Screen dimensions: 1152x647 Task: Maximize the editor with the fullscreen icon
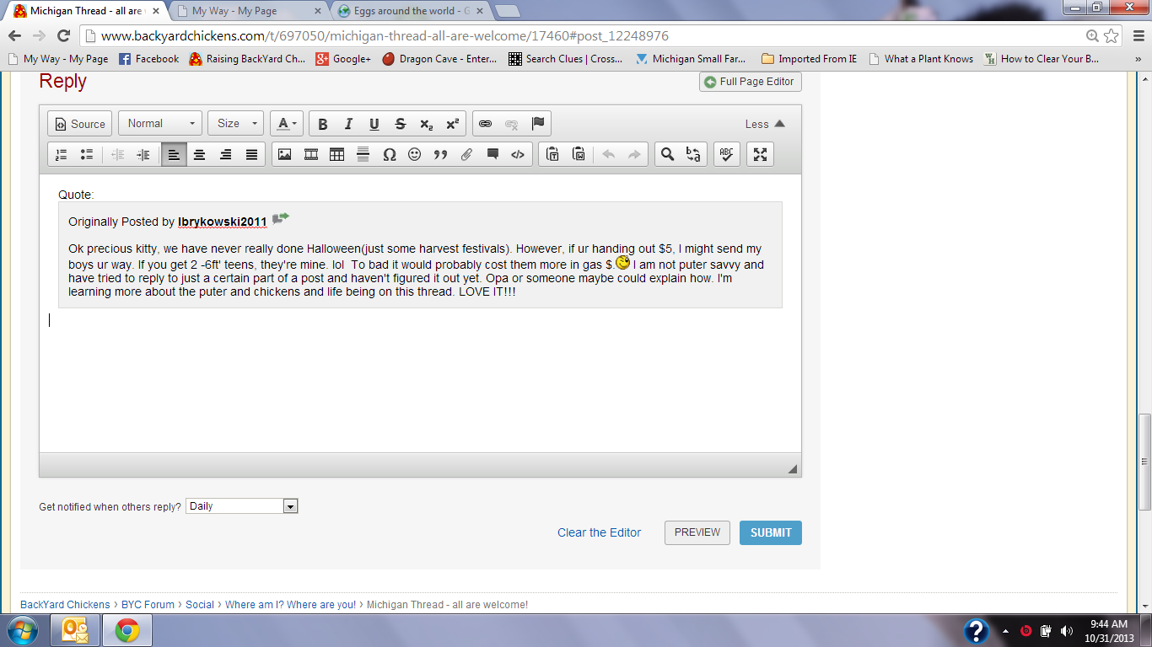click(760, 154)
